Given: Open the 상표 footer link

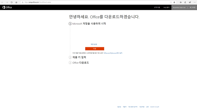Looking at the screenshot, I should click(147, 107).
